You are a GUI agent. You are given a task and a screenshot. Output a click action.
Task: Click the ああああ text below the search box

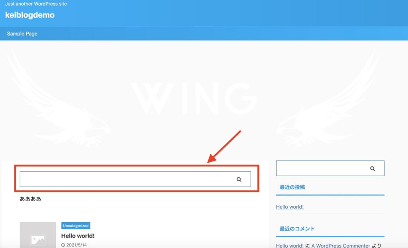(30, 199)
